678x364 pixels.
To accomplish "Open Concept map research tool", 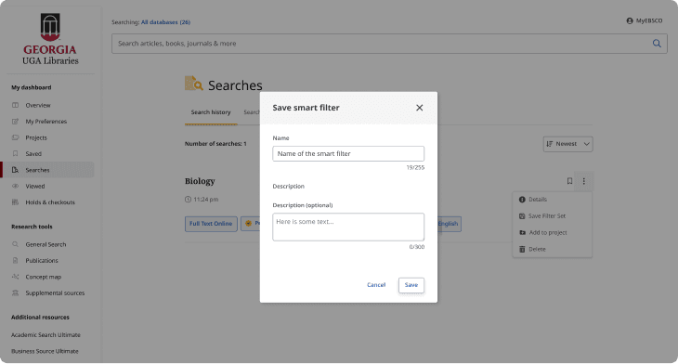I will [44, 277].
